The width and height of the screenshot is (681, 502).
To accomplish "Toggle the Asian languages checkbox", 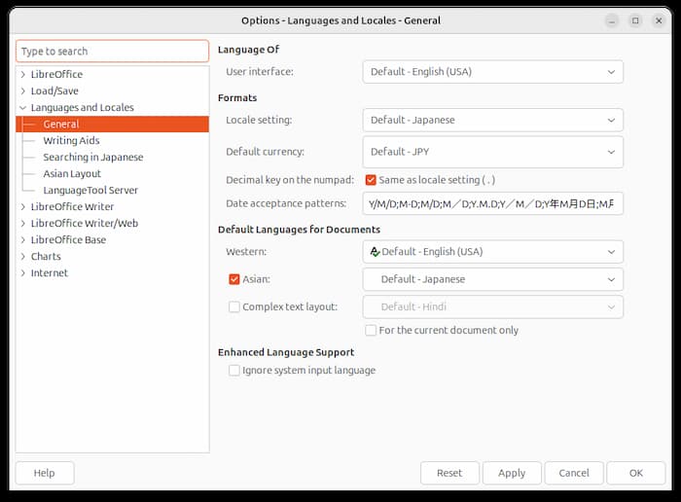I will [234, 279].
